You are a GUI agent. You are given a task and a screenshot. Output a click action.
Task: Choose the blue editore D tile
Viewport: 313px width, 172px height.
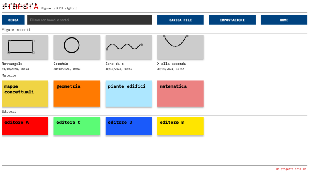click(x=128, y=126)
